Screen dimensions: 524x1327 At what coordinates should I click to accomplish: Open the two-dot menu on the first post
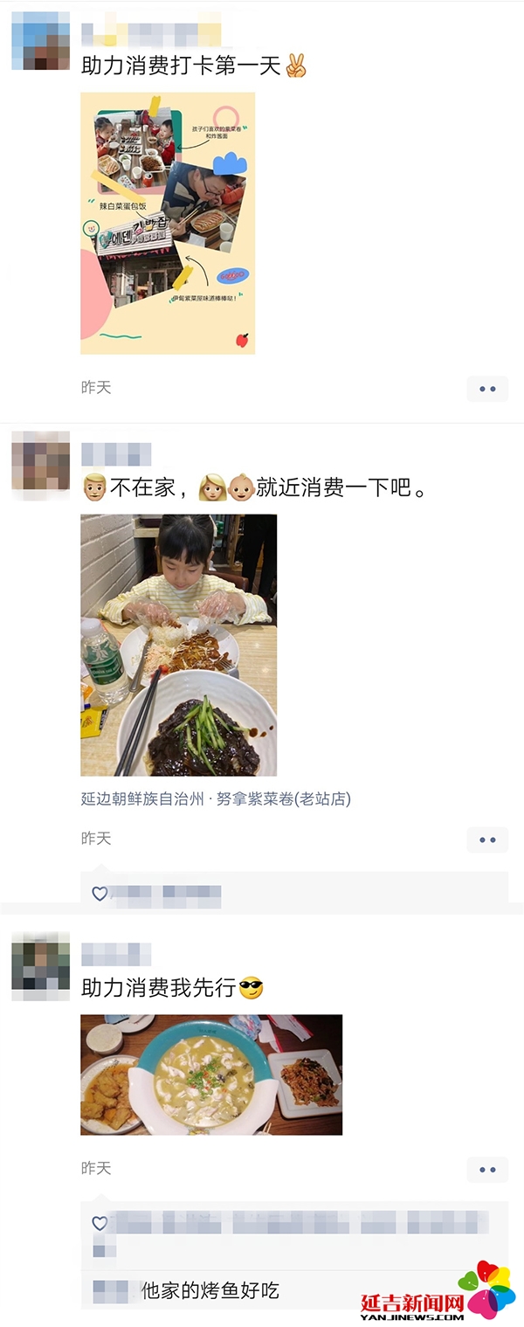[487, 389]
